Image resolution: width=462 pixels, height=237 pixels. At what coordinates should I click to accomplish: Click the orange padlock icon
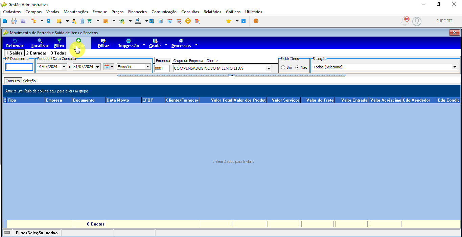(188, 21)
